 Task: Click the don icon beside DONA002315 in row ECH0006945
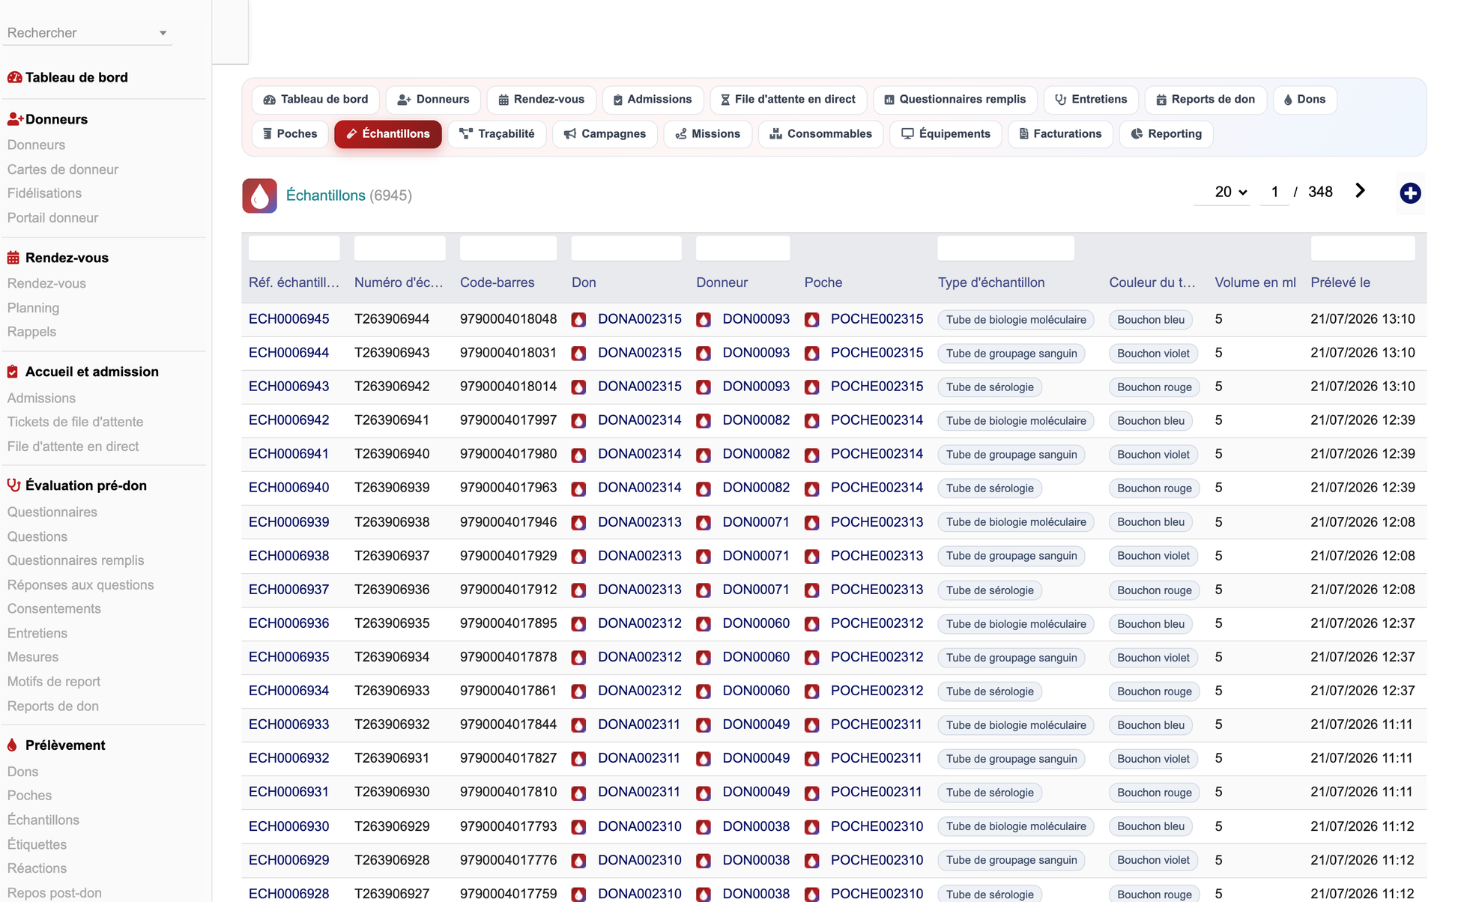[578, 320]
